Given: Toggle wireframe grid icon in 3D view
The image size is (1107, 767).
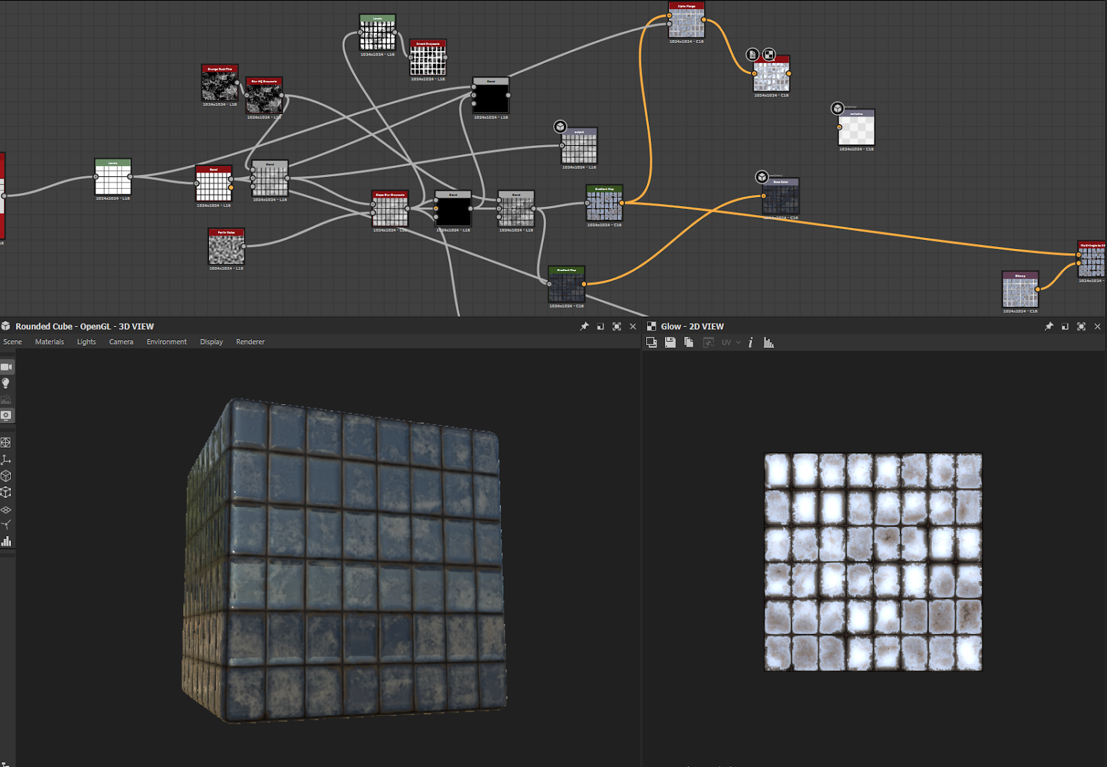Looking at the screenshot, I should pos(6,443).
